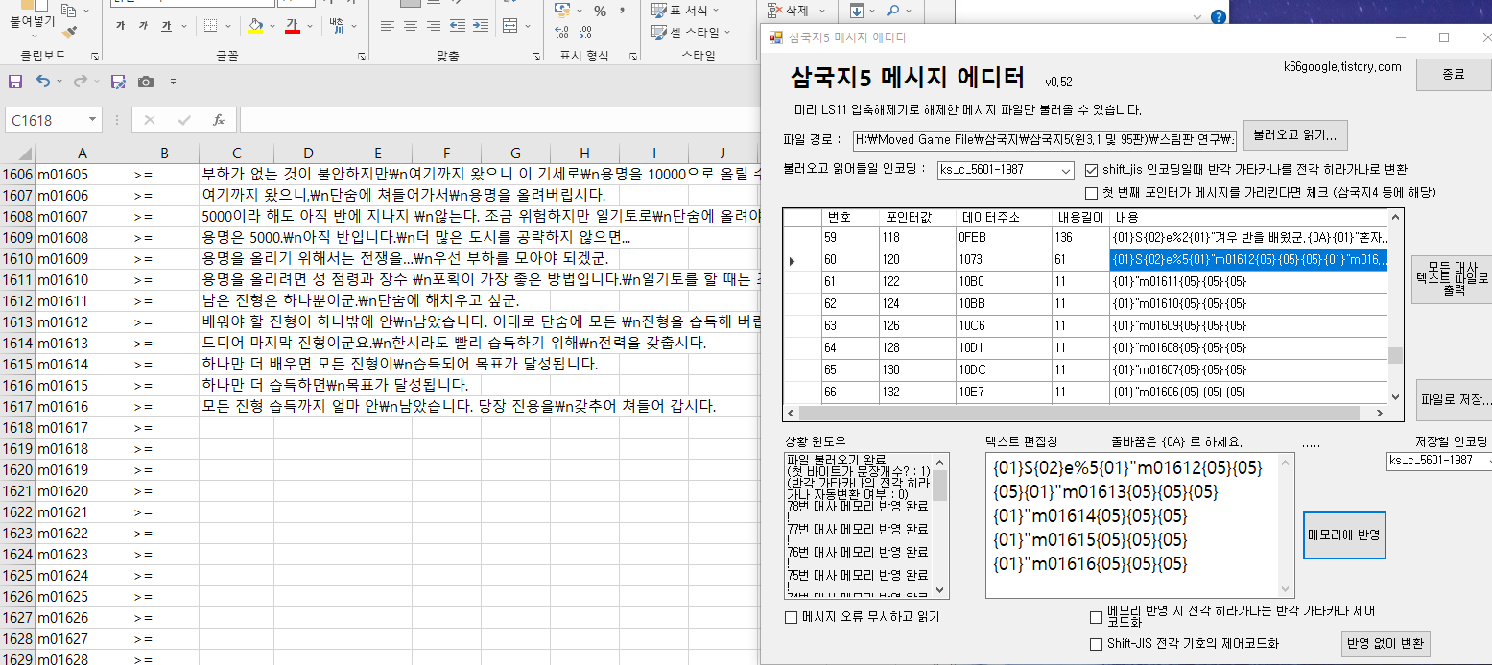Image resolution: width=1492 pixels, height=665 pixels.
Task: Check the first pointer points to message option
Action: coord(1091,192)
